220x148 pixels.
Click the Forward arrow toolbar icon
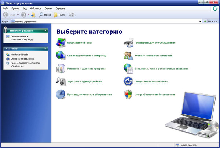23,15
